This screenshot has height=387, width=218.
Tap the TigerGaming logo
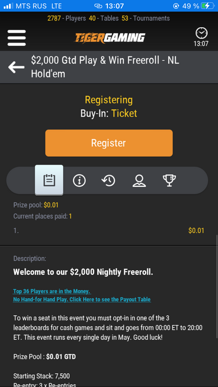[x=110, y=38]
